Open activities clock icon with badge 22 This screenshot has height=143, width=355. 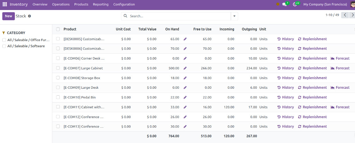pyautogui.click(x=295, y=4)
